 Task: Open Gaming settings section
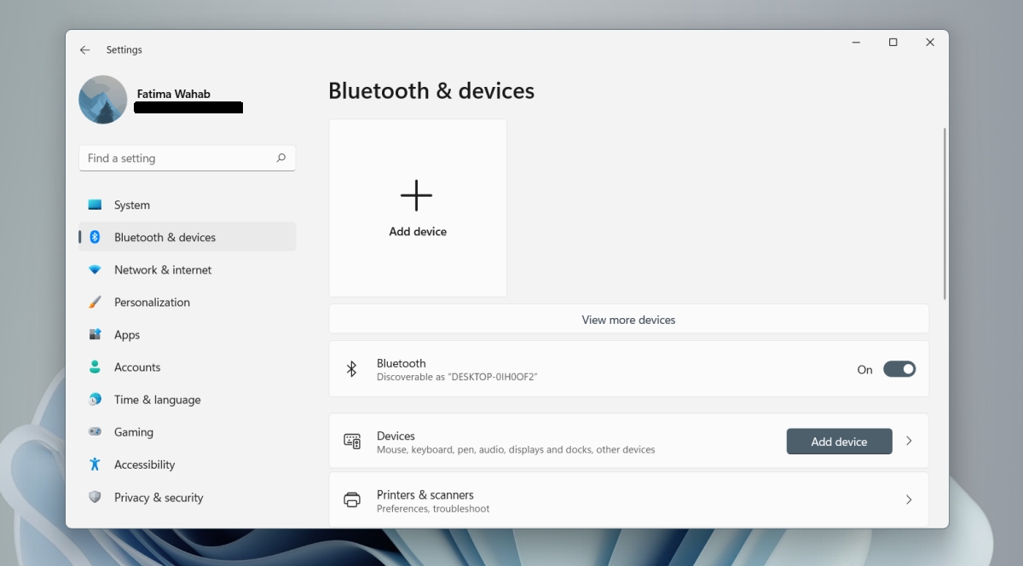pyautogui.click(x=188, y=432)
